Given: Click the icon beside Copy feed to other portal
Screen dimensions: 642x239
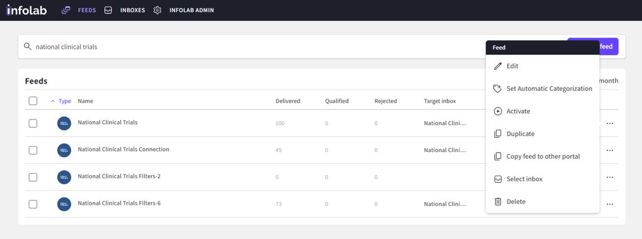Looking at the screenshot, I should point(498,157).
